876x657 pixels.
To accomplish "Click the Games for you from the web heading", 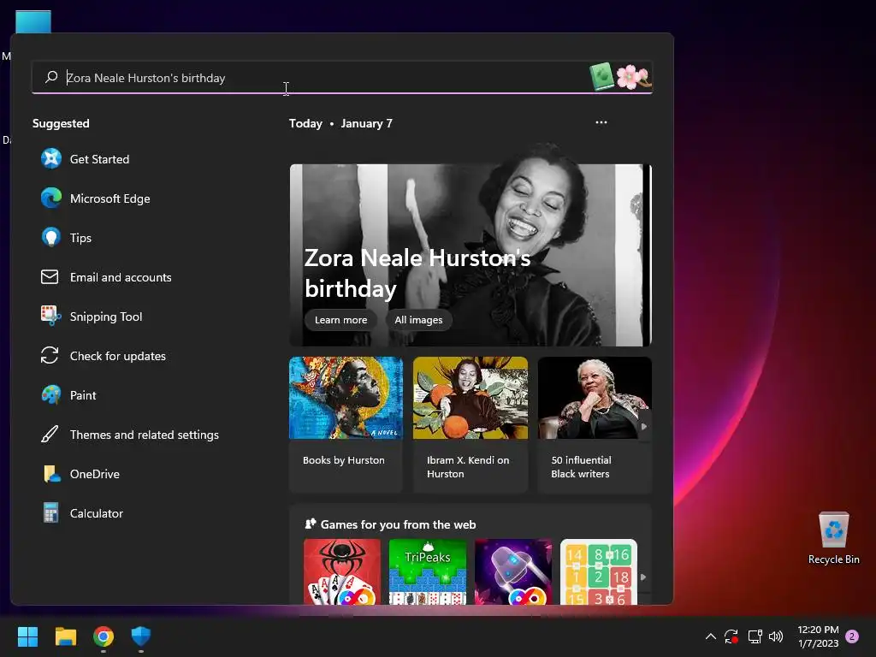I will (399, 524).
